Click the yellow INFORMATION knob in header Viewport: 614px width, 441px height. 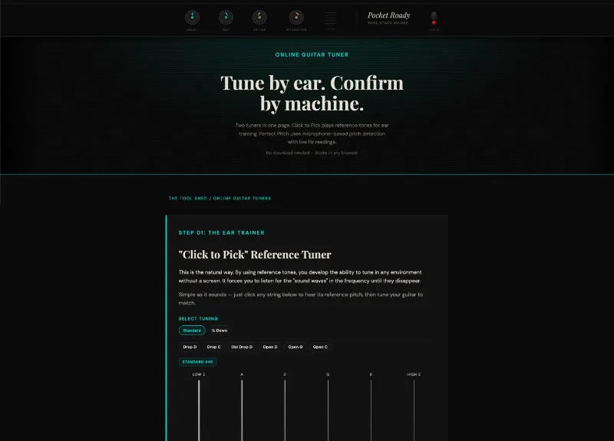[x=296, y=17]
